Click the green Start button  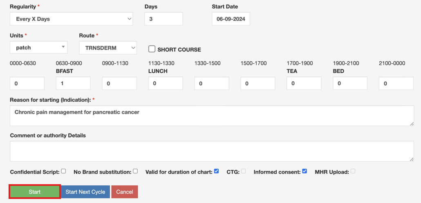(x=35, y=192)
